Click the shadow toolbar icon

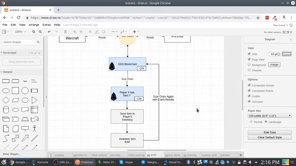pyautogui.click(x=104, y=32)
